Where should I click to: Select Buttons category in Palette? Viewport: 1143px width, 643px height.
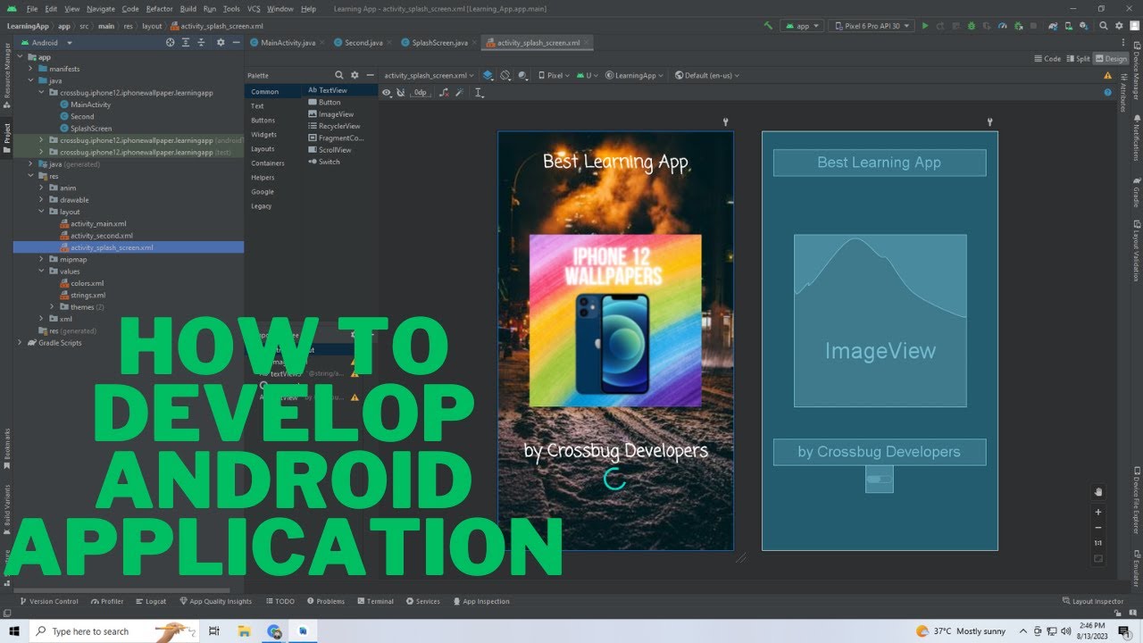tap(263, 120)
